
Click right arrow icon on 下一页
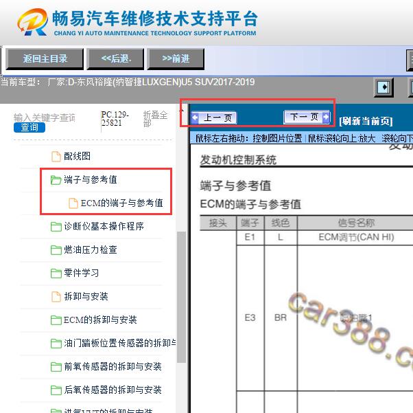tap(326, 117)
